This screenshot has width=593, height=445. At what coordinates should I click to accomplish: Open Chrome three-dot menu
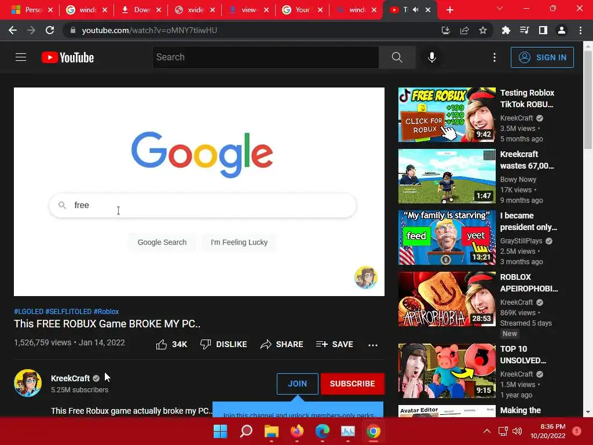coord(580,30)
